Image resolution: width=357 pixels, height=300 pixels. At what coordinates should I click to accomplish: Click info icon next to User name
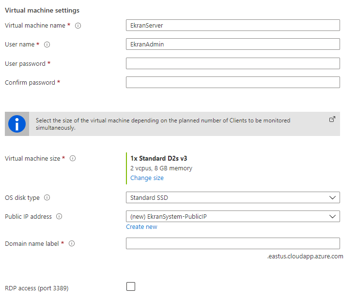coord(47,45)
